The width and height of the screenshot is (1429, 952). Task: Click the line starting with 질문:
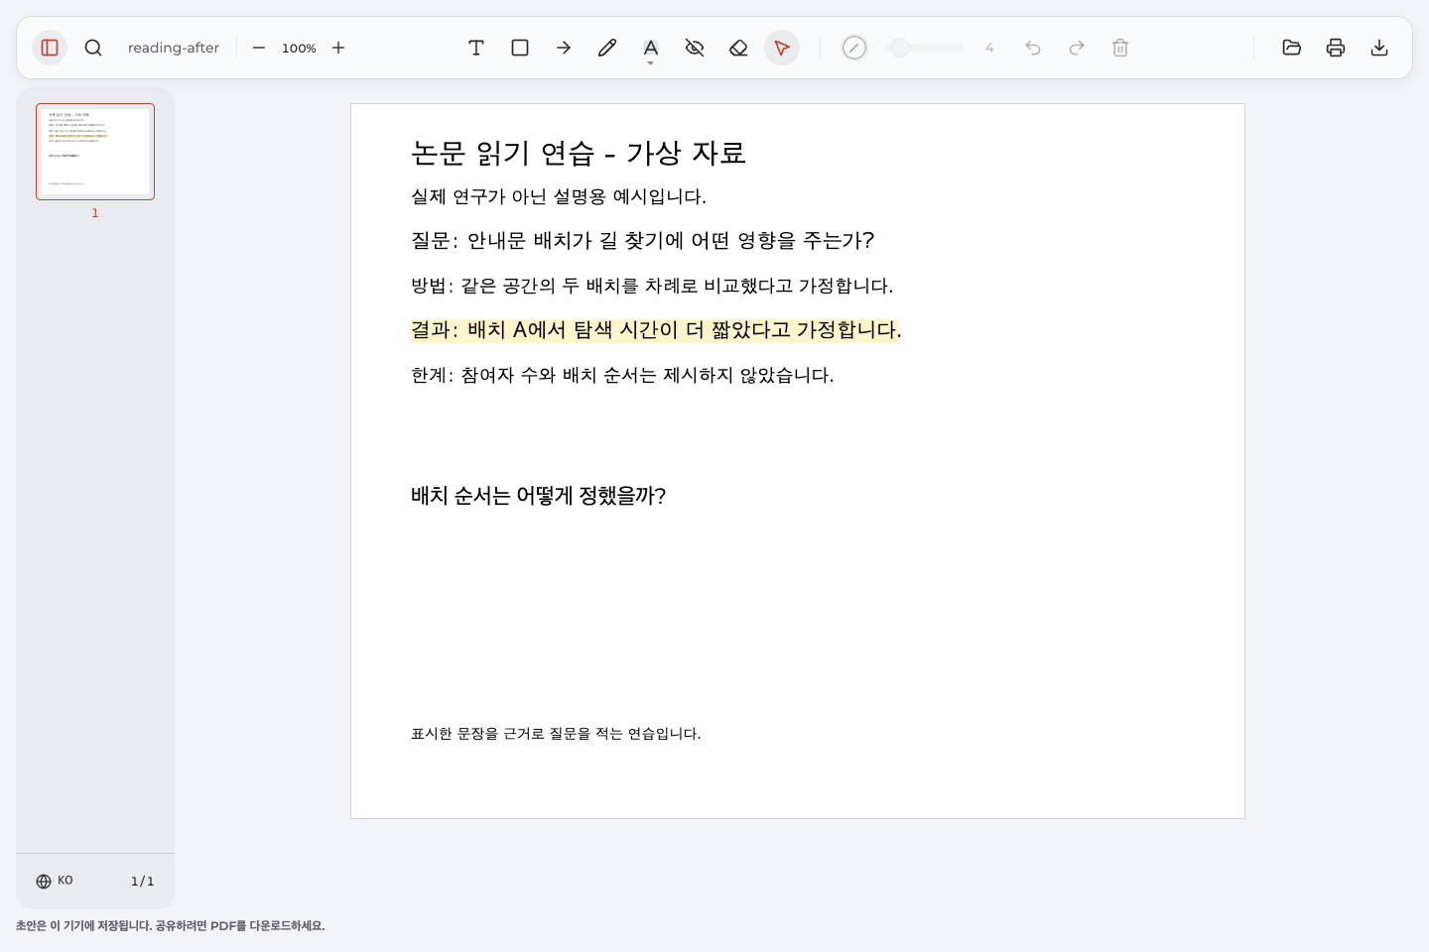642,240
